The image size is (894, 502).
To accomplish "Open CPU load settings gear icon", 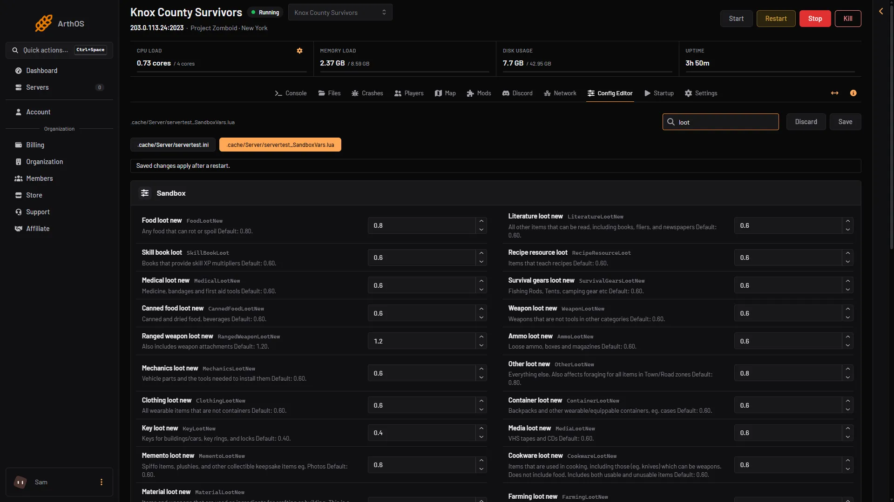I will pos(300,51).
